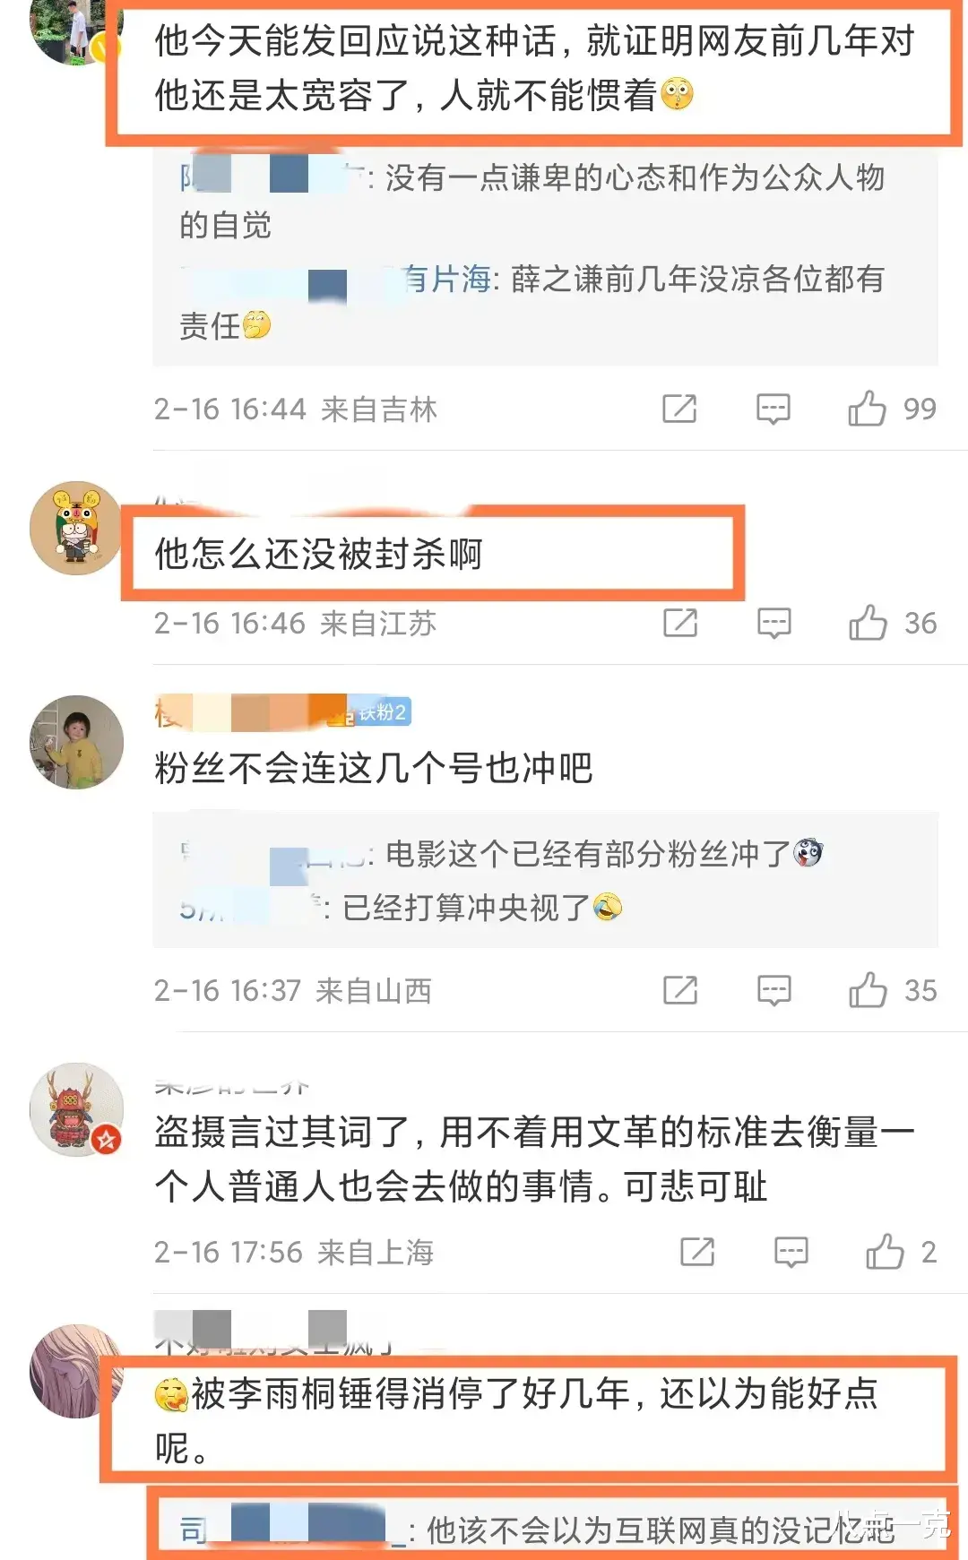The image size is (968, 1560).
Task: Share the 17:56 Shanghai comment
Action: pyautogui.click(x=697, y=1252)
